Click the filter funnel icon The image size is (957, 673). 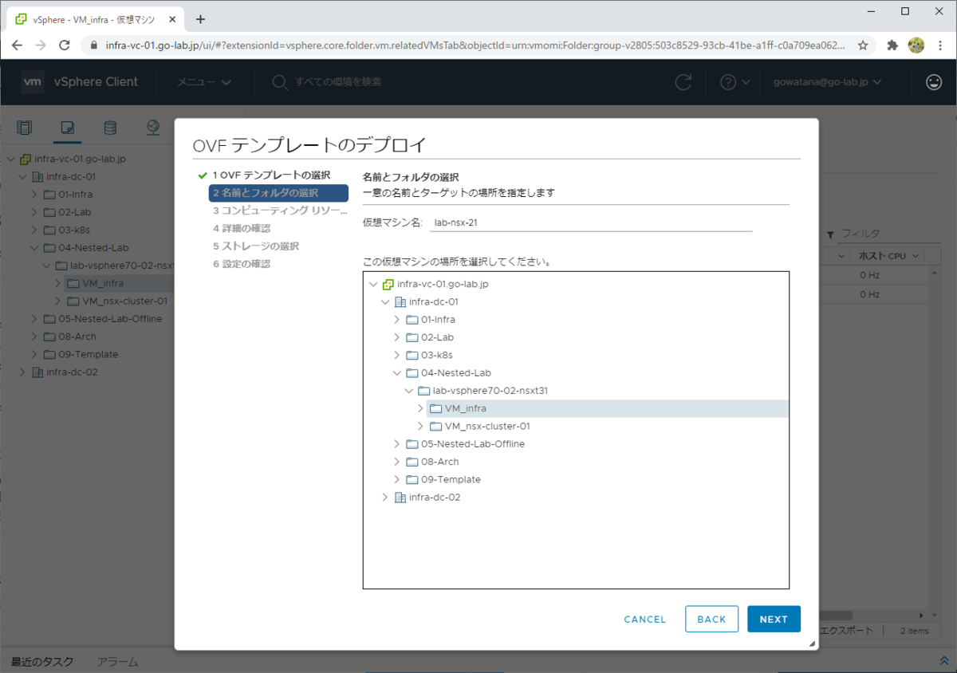830,234
